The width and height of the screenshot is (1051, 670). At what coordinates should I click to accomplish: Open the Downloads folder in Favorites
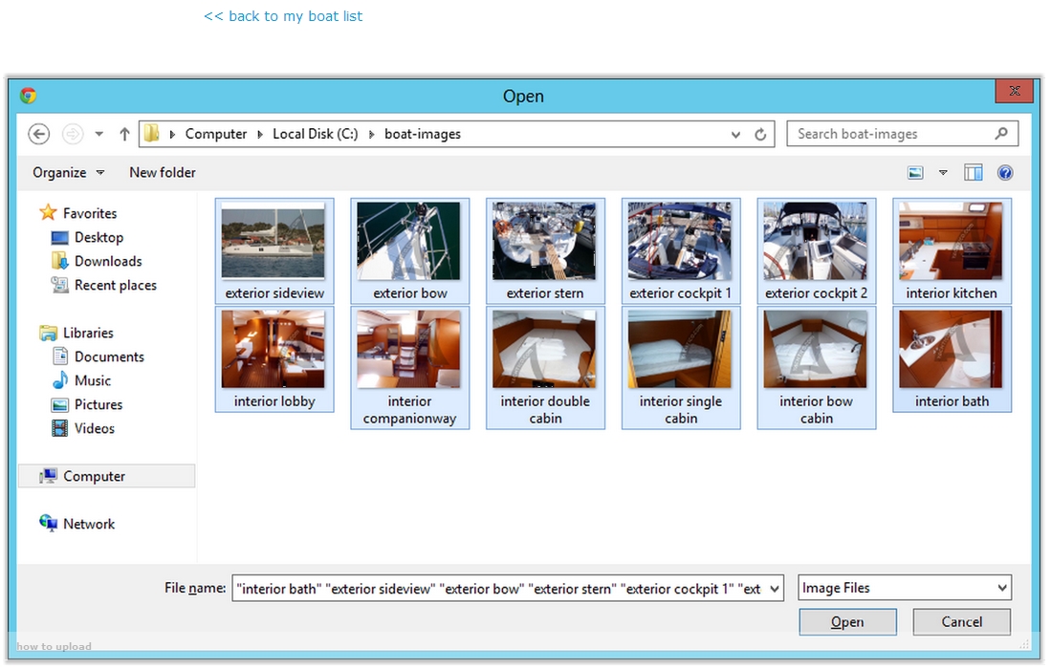coord(107,261)
